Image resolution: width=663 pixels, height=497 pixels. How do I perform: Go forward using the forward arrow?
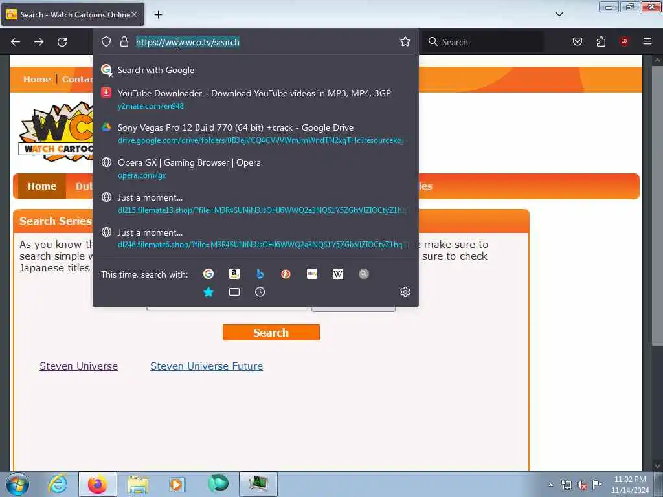39,42
